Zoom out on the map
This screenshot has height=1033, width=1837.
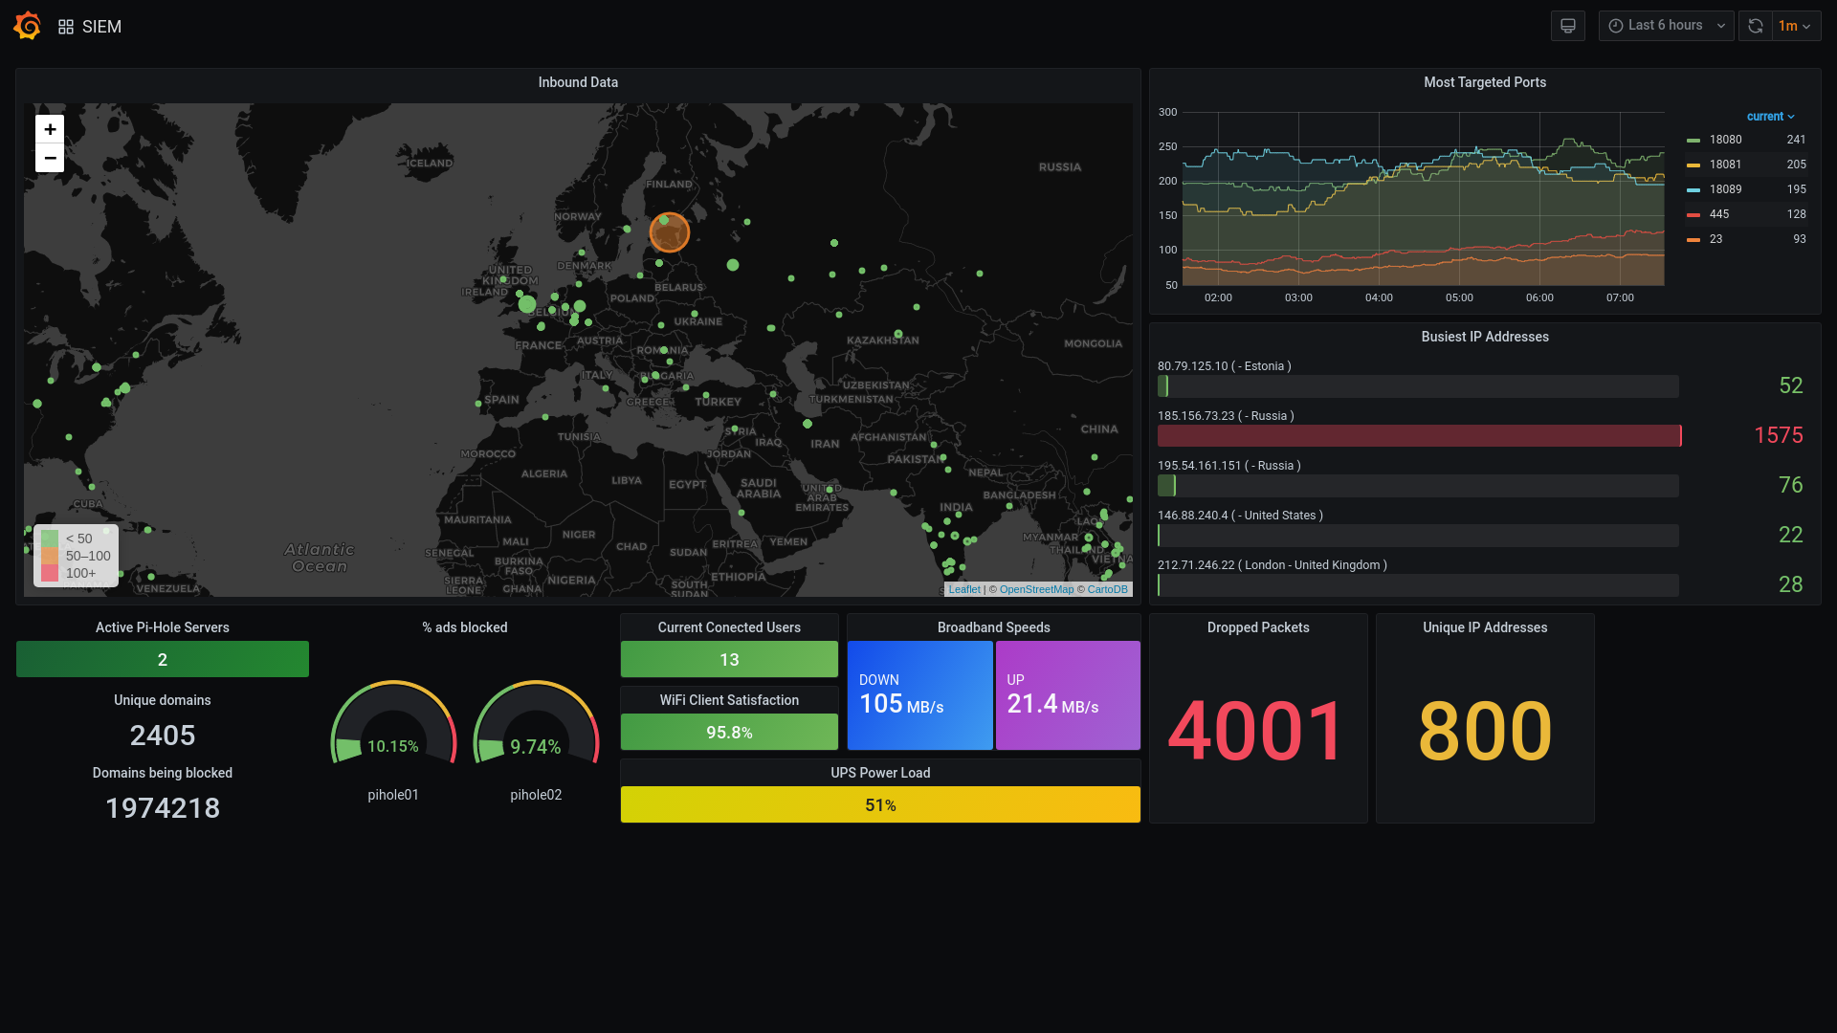coord(50,158)
